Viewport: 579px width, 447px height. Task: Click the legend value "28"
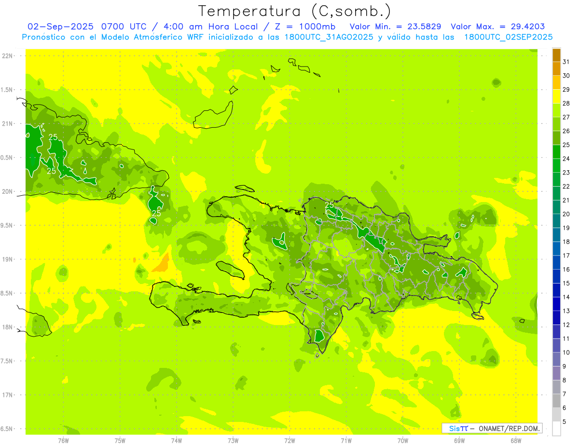tap(566, 103)
